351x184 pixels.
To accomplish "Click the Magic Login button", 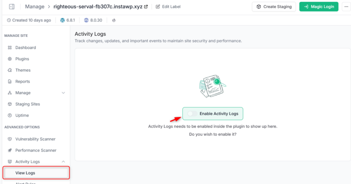I will (x=319, y=7).
